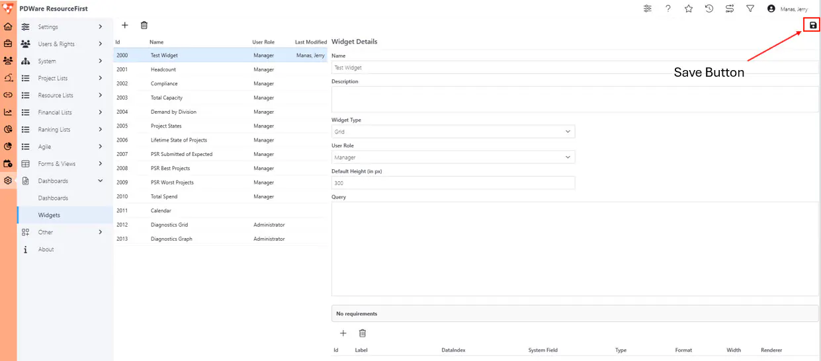The image size is (821, 361).
Task: Open Agile menu item
Action: (x=65, y=147)
